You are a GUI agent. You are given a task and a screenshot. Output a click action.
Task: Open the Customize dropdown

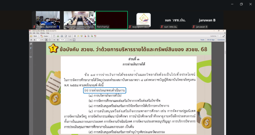214,36
